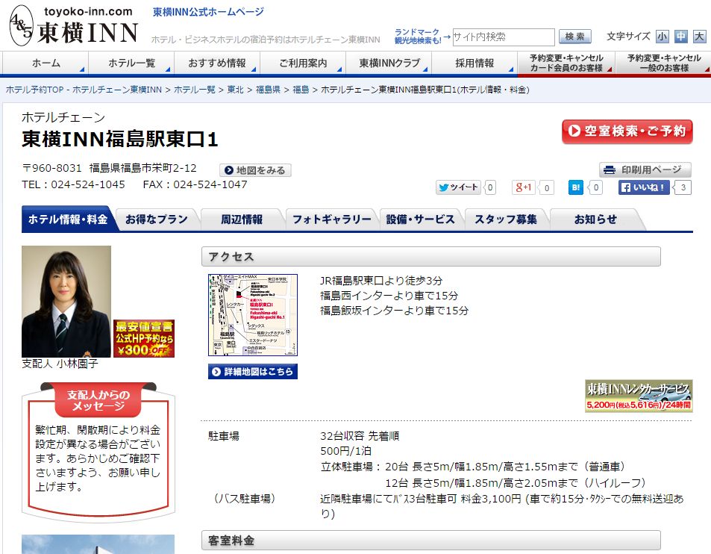Click the TEL：024-524-1045 text
711x554 pixels.
point(73,184)
